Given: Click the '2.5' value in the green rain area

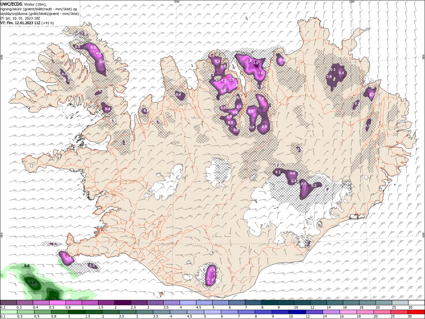Looking at the screenshot, I should (x=33, y=282).
